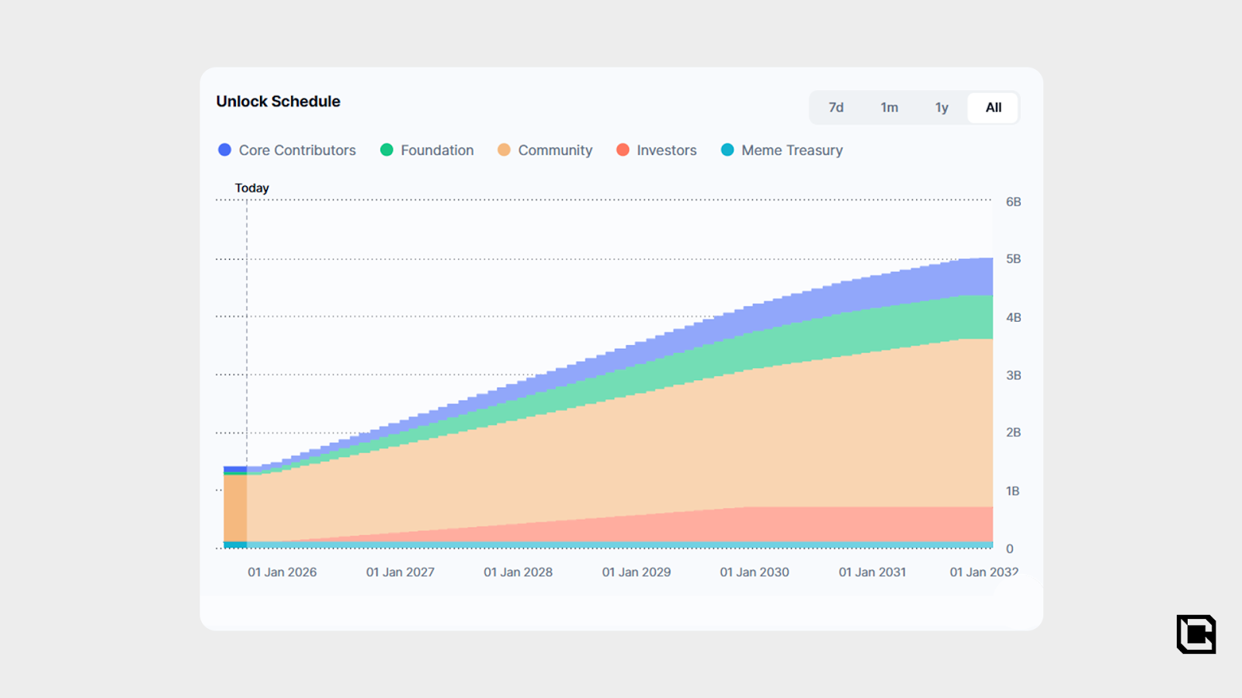Click the teal Meme Treasury color dot
The image size is (1242, 698).
pos(727,150)
